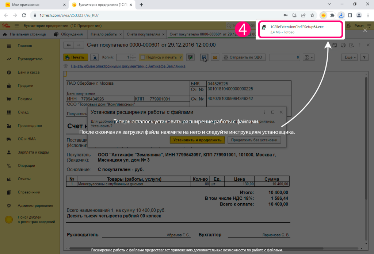Switch to Начало работы tab
This screenshot has width=374, height=254.
coord(104,34)
